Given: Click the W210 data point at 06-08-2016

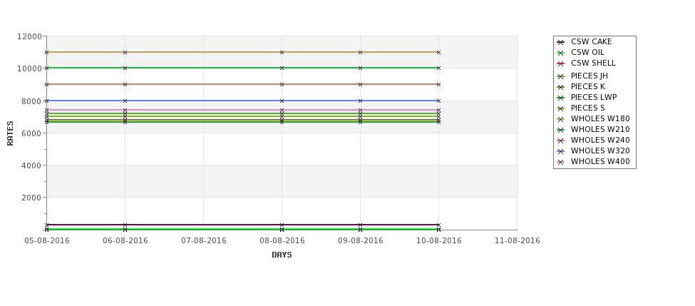Looking at the screenshot, I should [125, 68].
